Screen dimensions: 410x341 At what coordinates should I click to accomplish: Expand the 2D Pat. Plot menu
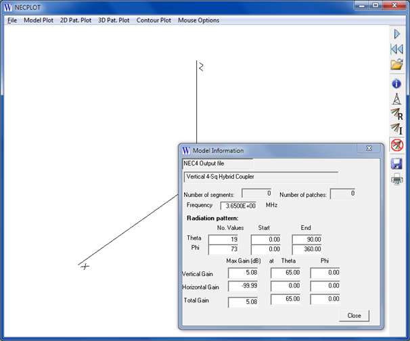(x=76, y=20)
